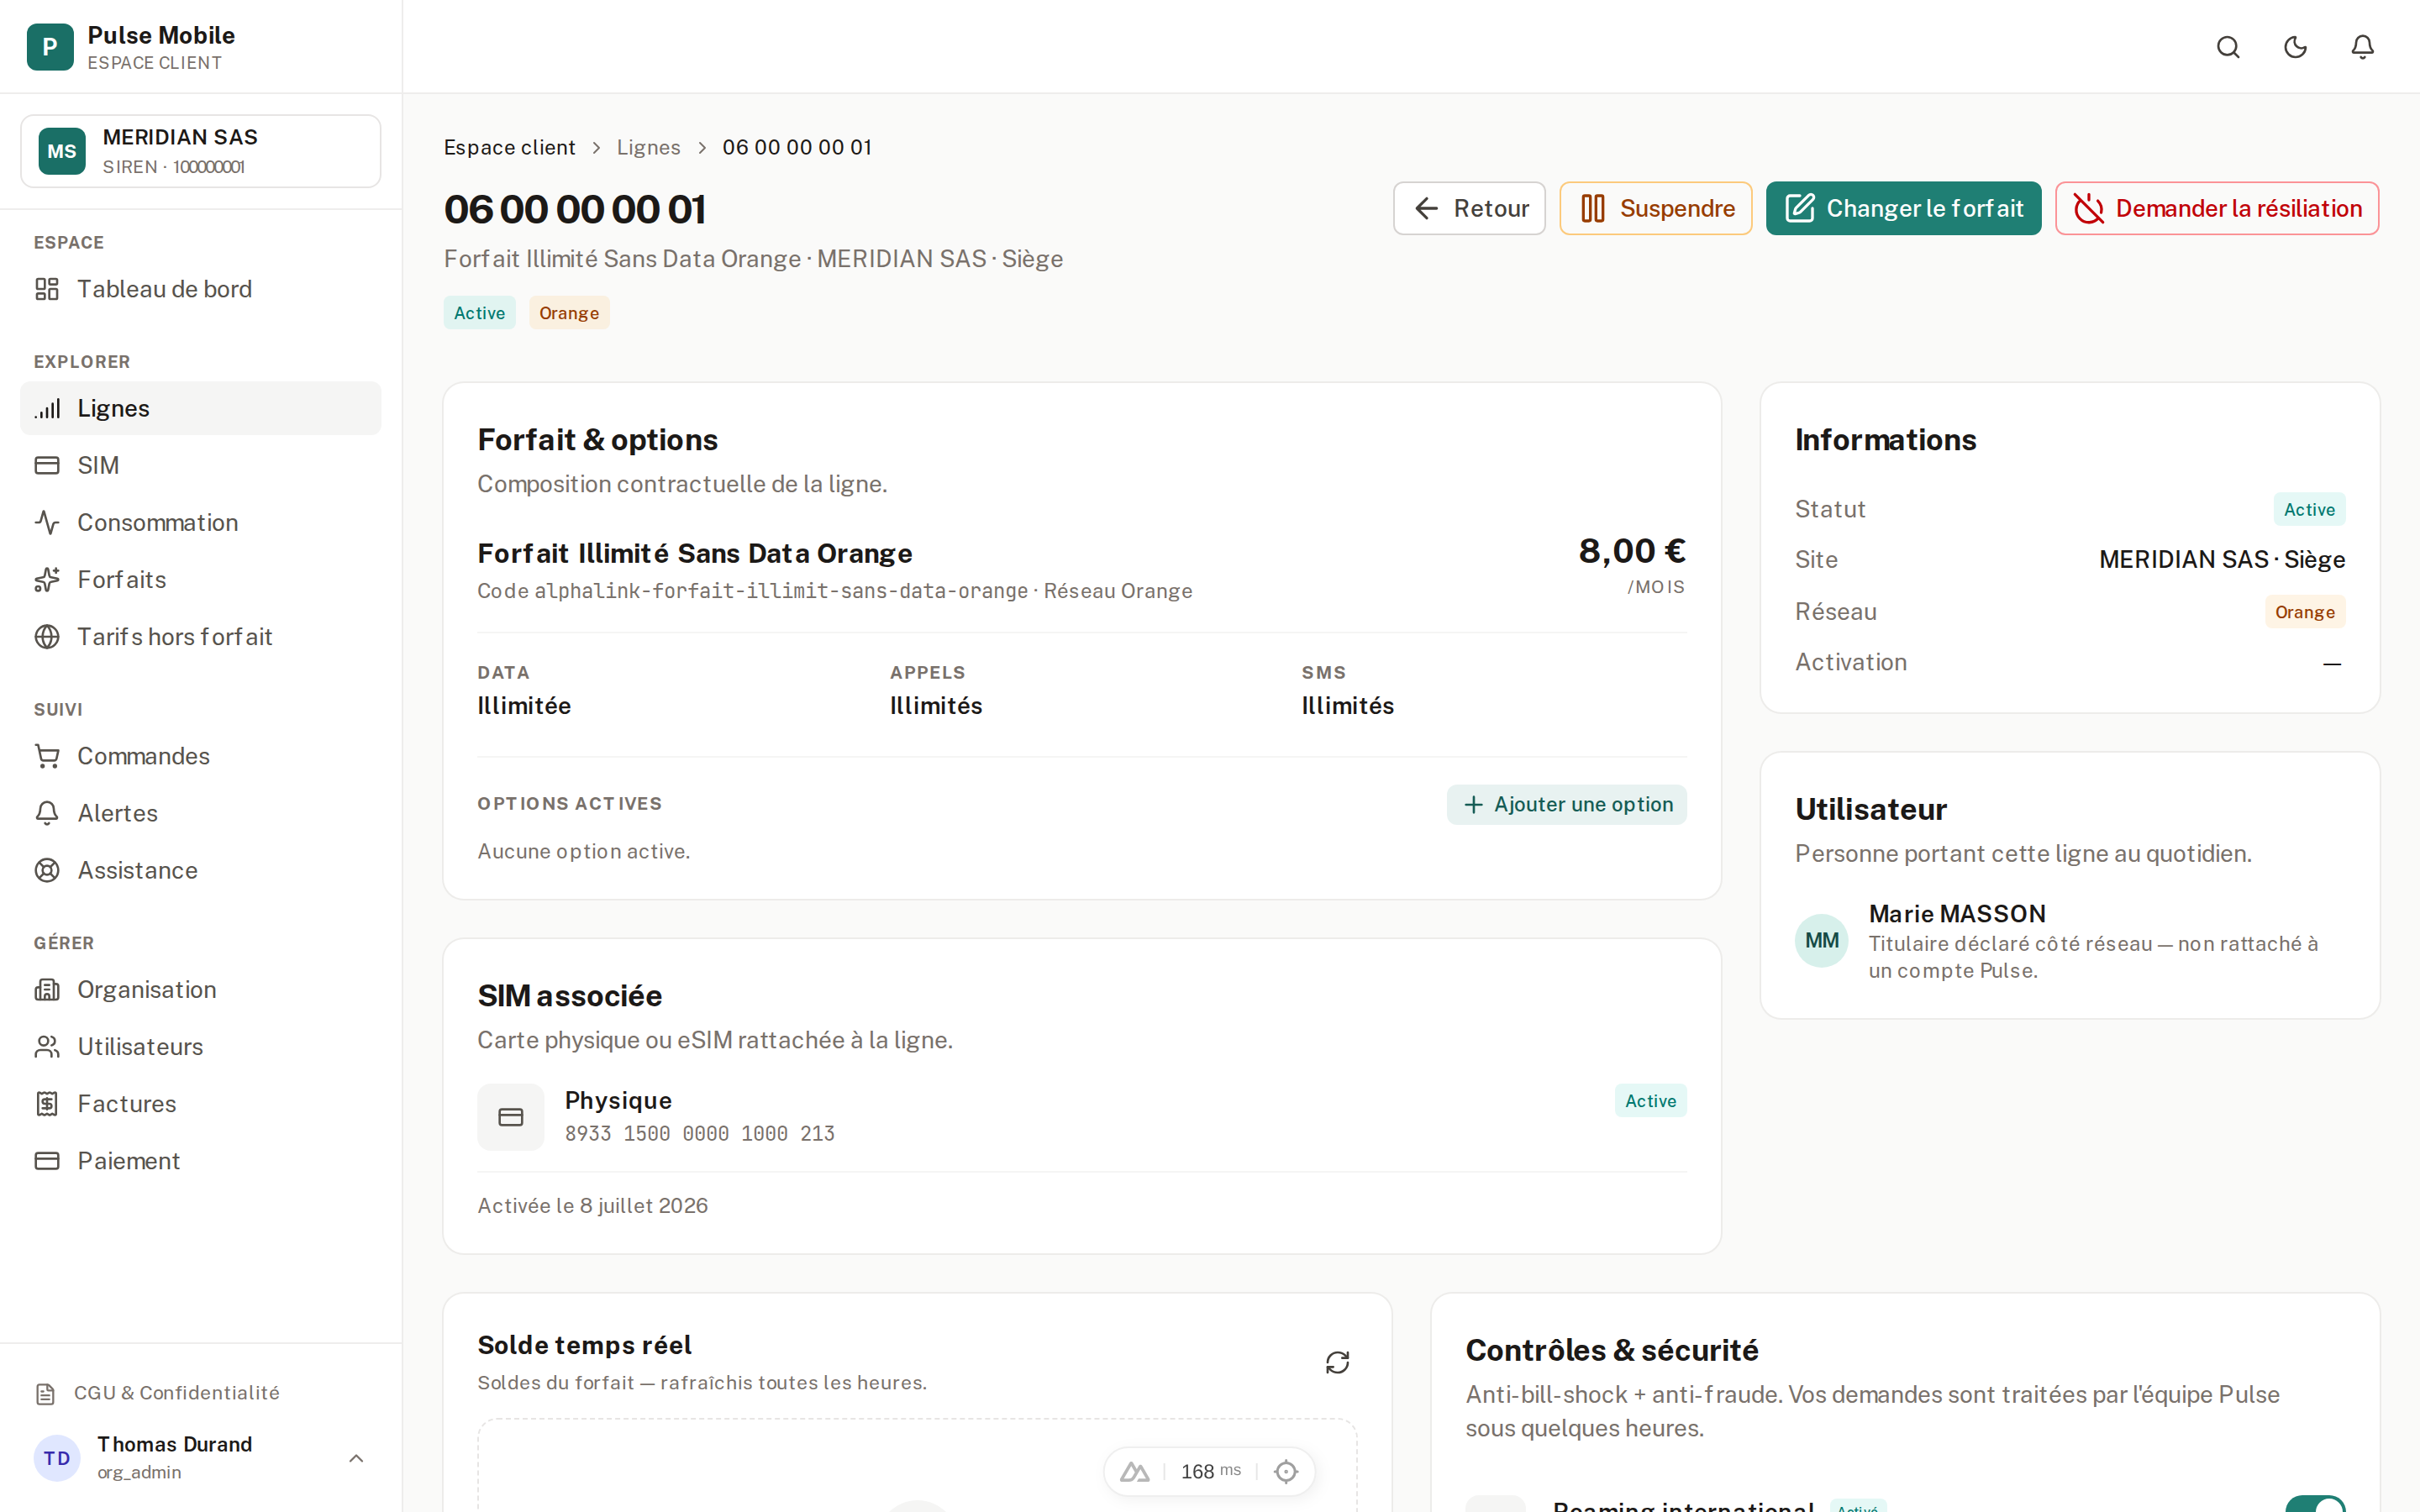
Task: Click the physical SIM card icon
Action: (511, 1117)
